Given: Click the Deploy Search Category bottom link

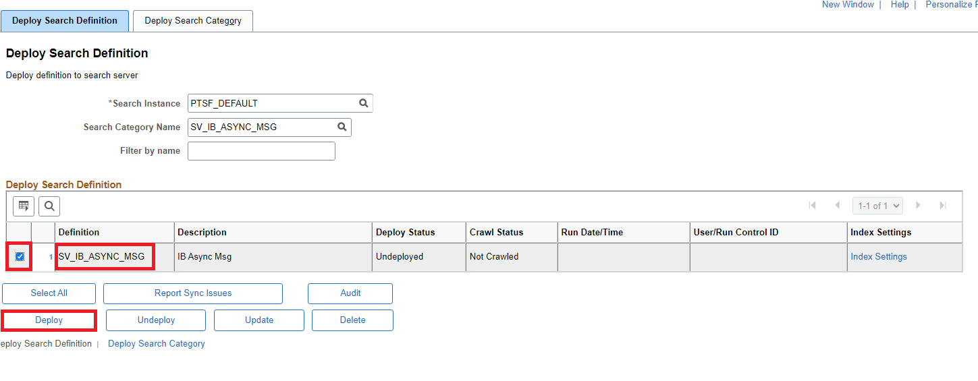Looking at the screenshot, I should tap(157, 344).
